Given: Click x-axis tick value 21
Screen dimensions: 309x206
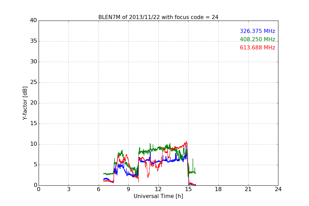Looking at the screenshot, I should [x=248, y=189].
